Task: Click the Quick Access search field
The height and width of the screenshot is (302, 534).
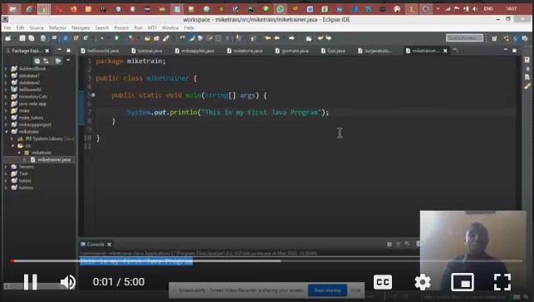Action: (x=464, y=38)
